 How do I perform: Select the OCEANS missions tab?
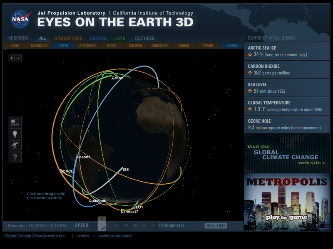98,38
